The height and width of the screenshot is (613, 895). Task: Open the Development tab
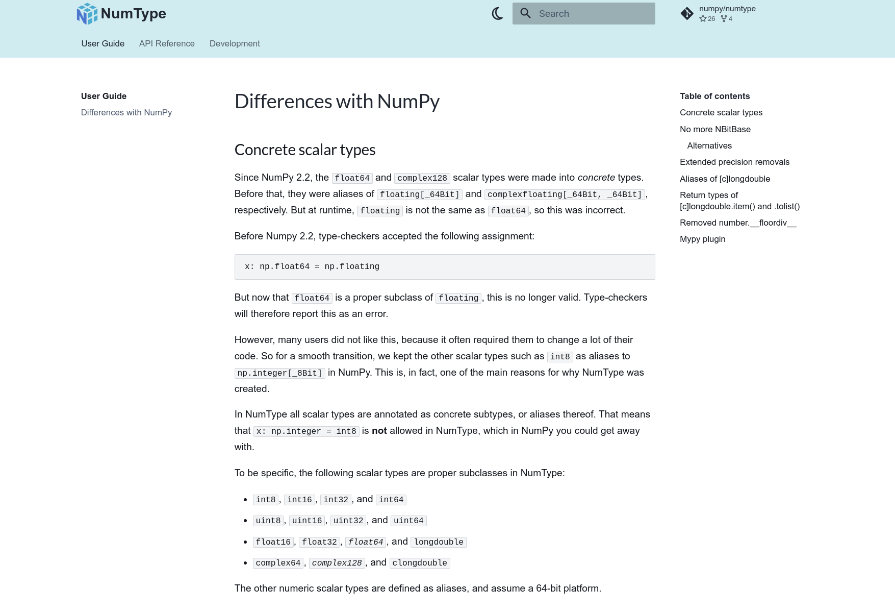point(235,44)
